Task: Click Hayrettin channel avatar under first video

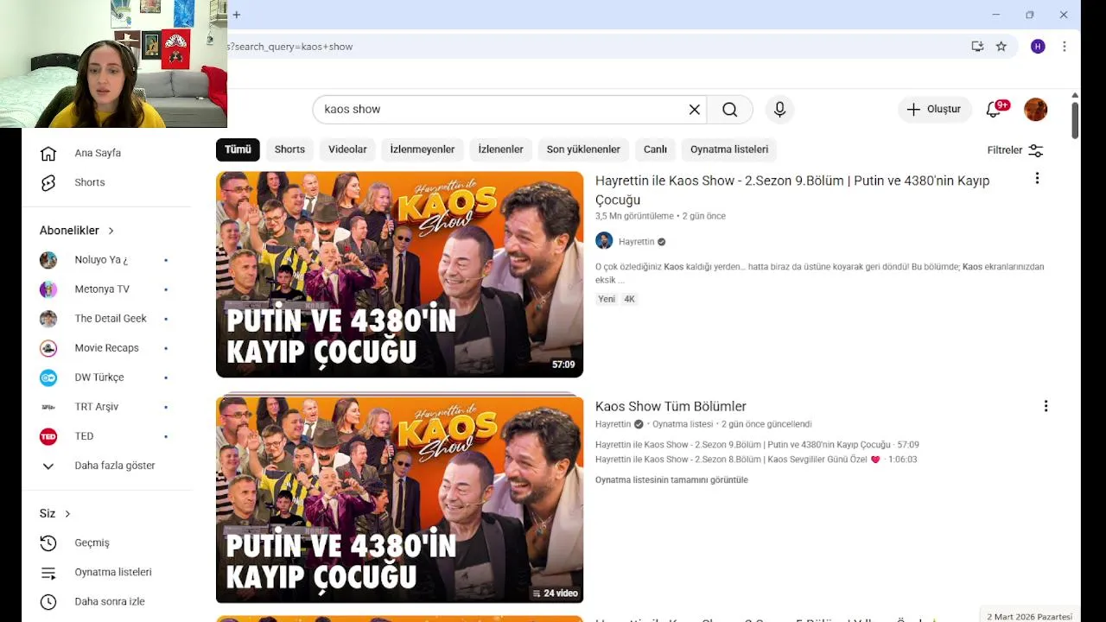Action: click(604, 241)
